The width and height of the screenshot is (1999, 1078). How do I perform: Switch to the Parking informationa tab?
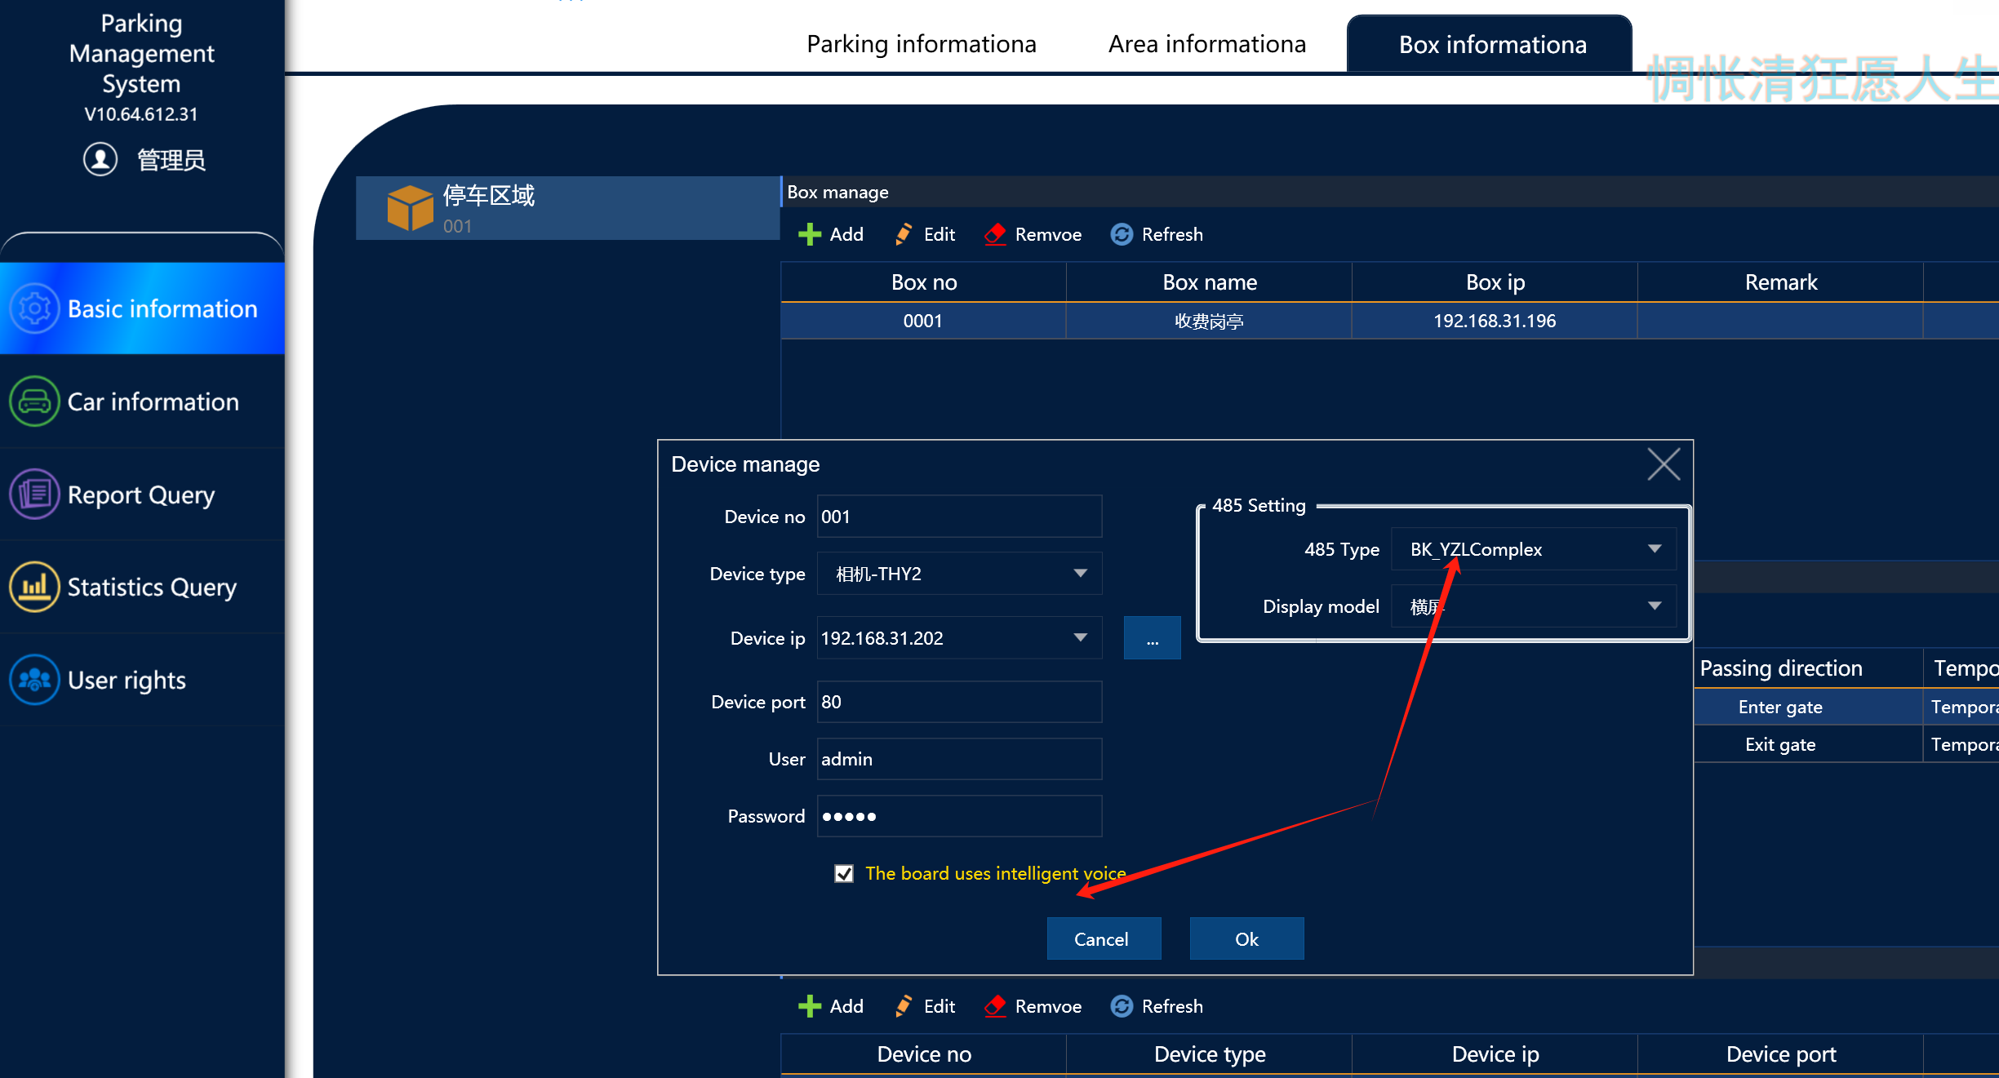(x=922, y=44)
